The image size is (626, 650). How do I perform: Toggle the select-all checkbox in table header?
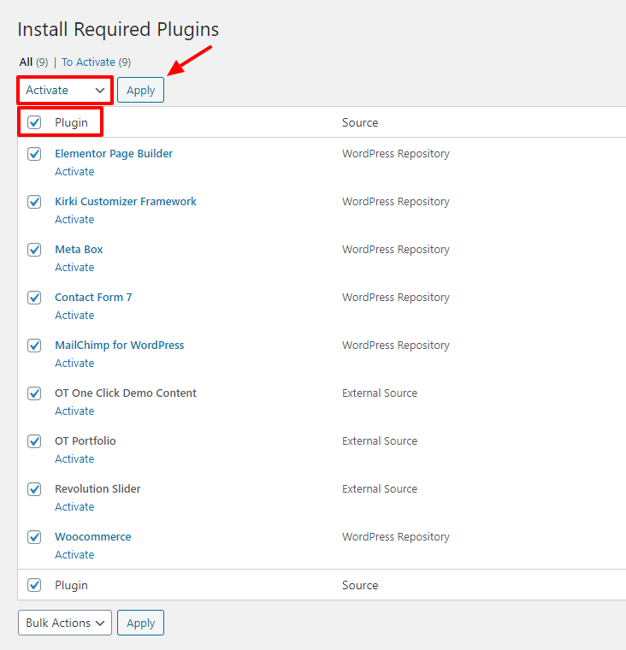click(34, 122)
